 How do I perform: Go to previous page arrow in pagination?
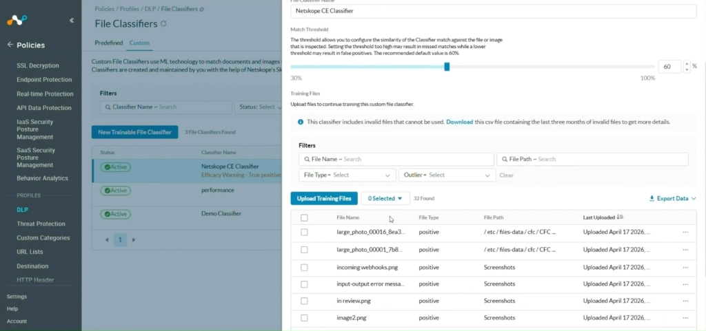click(x=107, y=240)
